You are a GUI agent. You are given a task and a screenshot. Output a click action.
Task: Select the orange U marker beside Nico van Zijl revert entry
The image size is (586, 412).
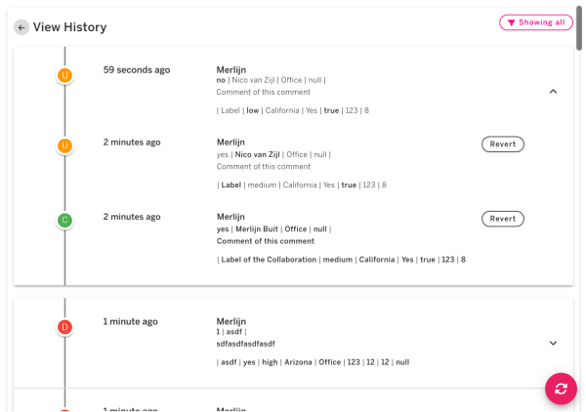pos(64,145)
